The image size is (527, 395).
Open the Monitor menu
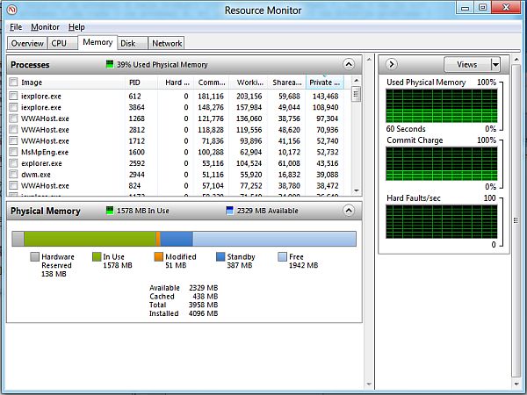pos(46,27)
